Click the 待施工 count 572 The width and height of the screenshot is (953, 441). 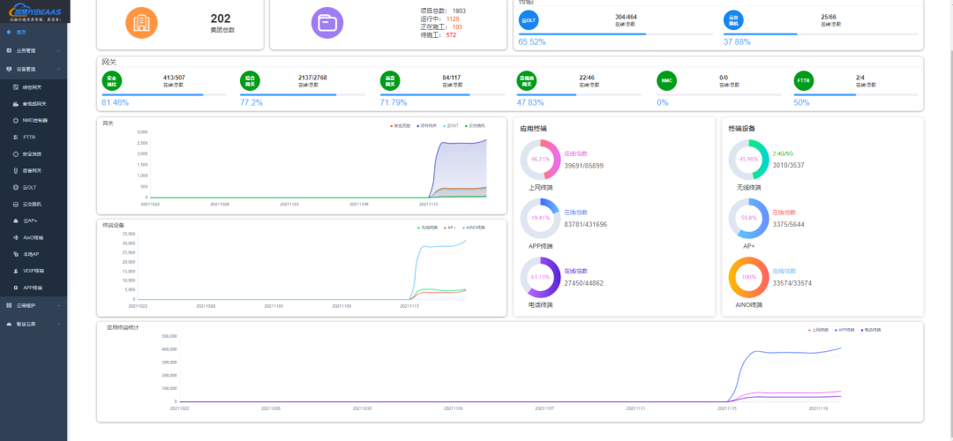[x=451, y=34]
